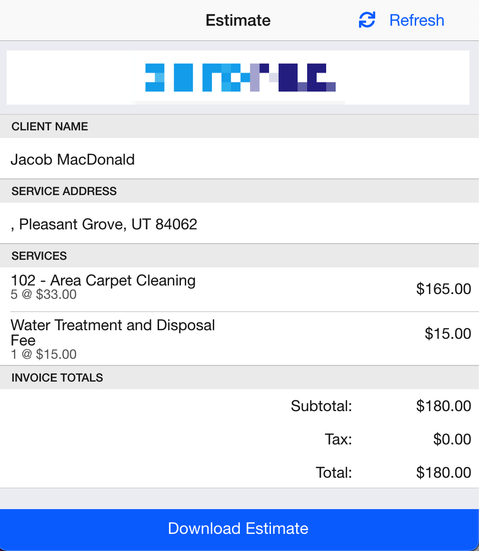The height and width of the screenshot is (551, 479).
Task: Click the $15.00 disposal fee amount
Action: point(448,334)
